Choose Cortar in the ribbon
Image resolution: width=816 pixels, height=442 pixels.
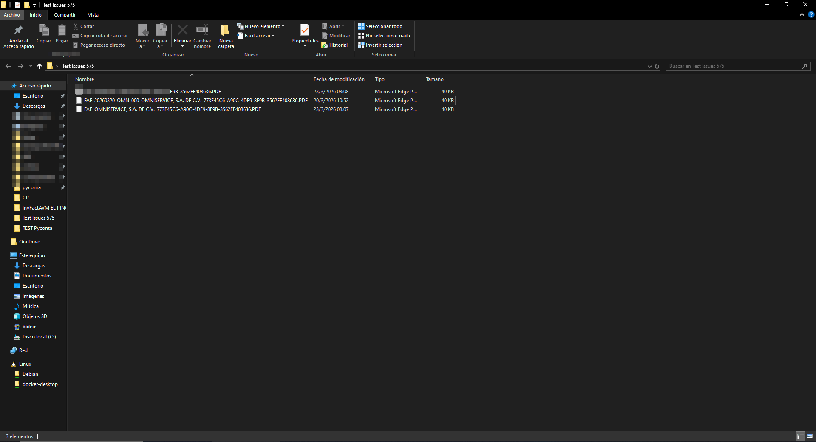click(84, 26)
